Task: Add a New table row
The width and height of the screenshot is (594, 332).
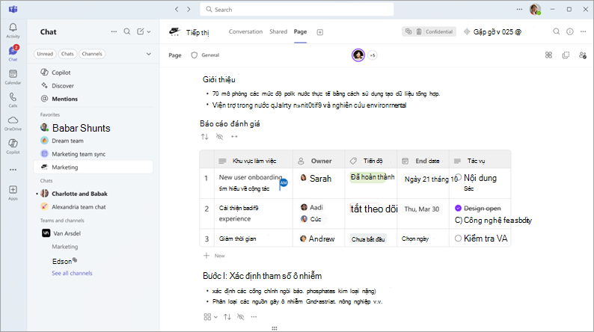Action: point(214,256)
